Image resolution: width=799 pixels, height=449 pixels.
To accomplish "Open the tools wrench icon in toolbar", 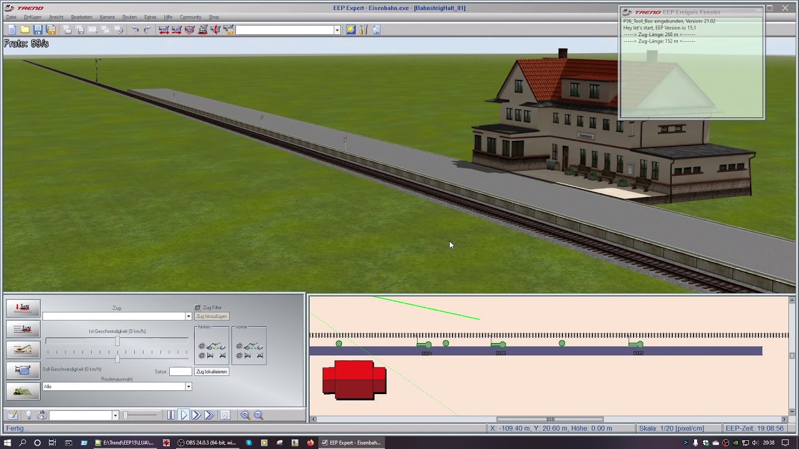I will 364,29.
